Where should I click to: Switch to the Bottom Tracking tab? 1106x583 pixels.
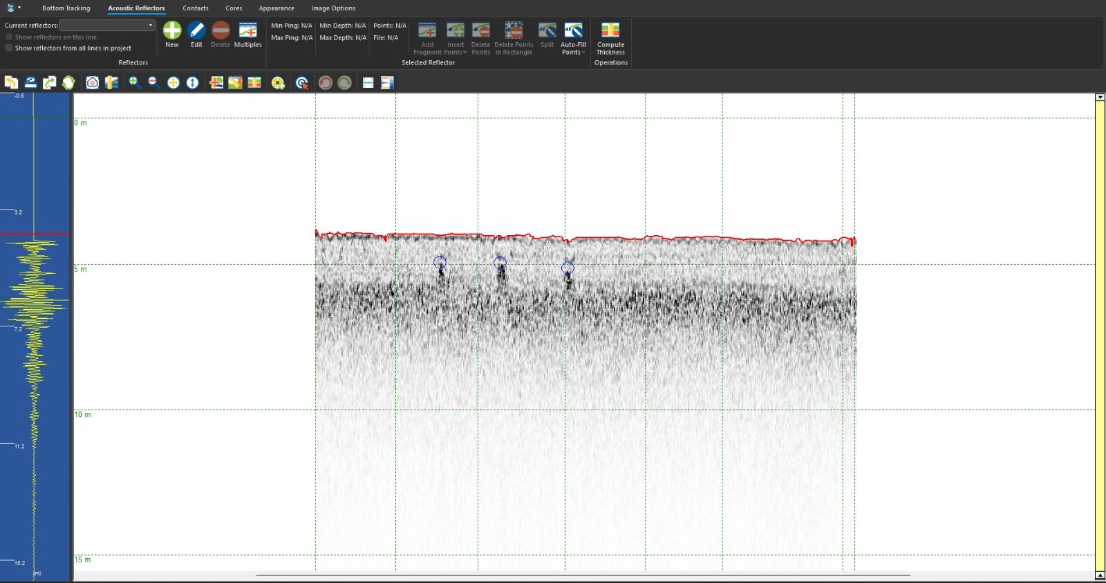[x=66, y=8]
